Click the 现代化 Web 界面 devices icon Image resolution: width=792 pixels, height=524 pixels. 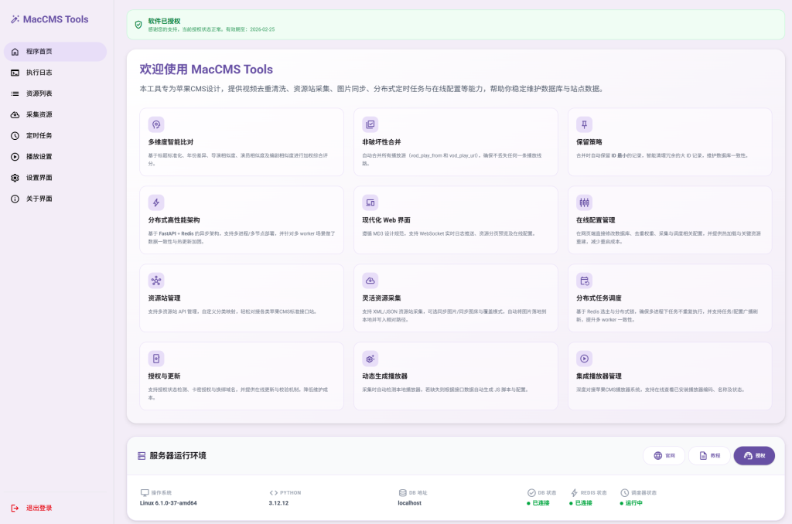tap(370, 202)
